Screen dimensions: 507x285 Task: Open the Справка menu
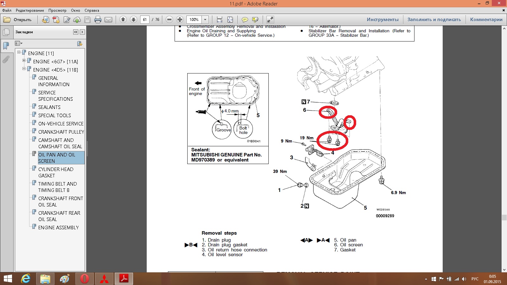click(92, 10)
